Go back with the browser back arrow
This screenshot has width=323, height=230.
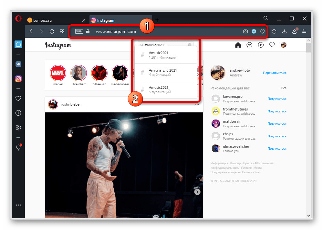click(x=31, y=31)
